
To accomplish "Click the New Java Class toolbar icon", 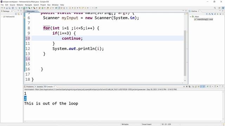I will (x=43, y=8).
